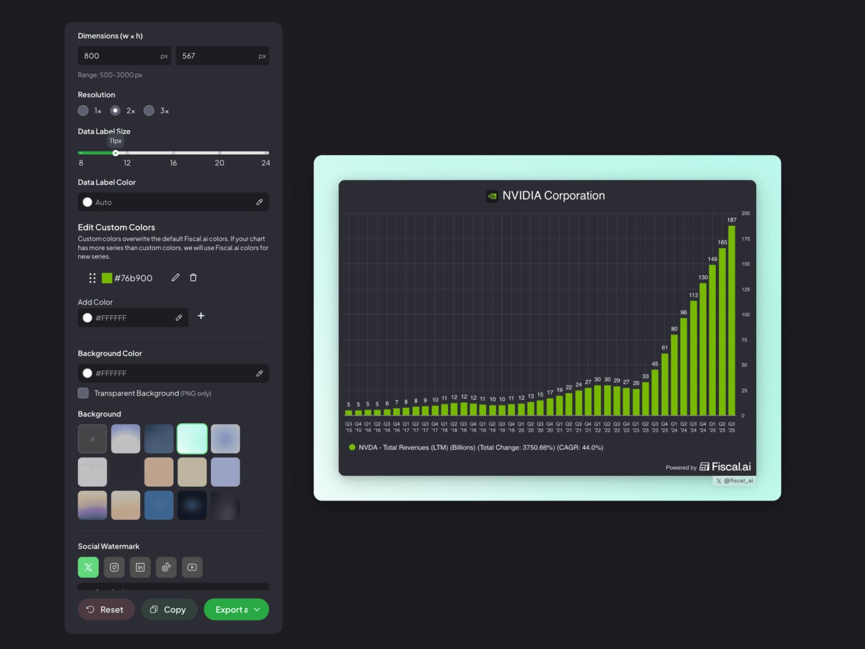Edit the Add Color #FFFFFF value with pencil
The width and height of the screenshot is (865, 649).
179,318
